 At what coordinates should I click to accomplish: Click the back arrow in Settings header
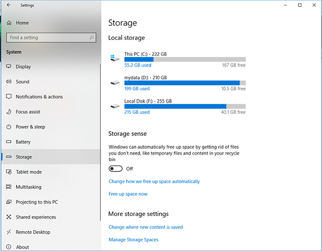click(x=9, y=5)
